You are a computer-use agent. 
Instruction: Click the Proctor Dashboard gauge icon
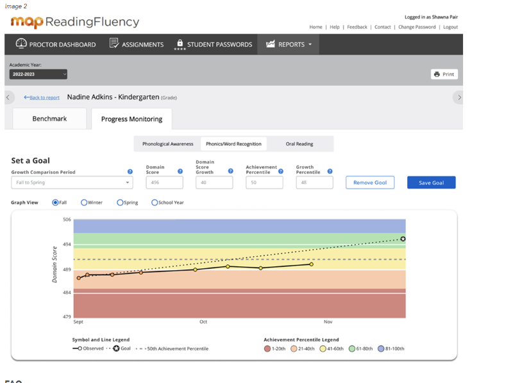coord(21,44)
